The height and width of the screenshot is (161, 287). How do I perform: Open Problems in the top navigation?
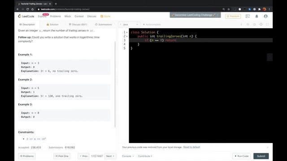55,16
